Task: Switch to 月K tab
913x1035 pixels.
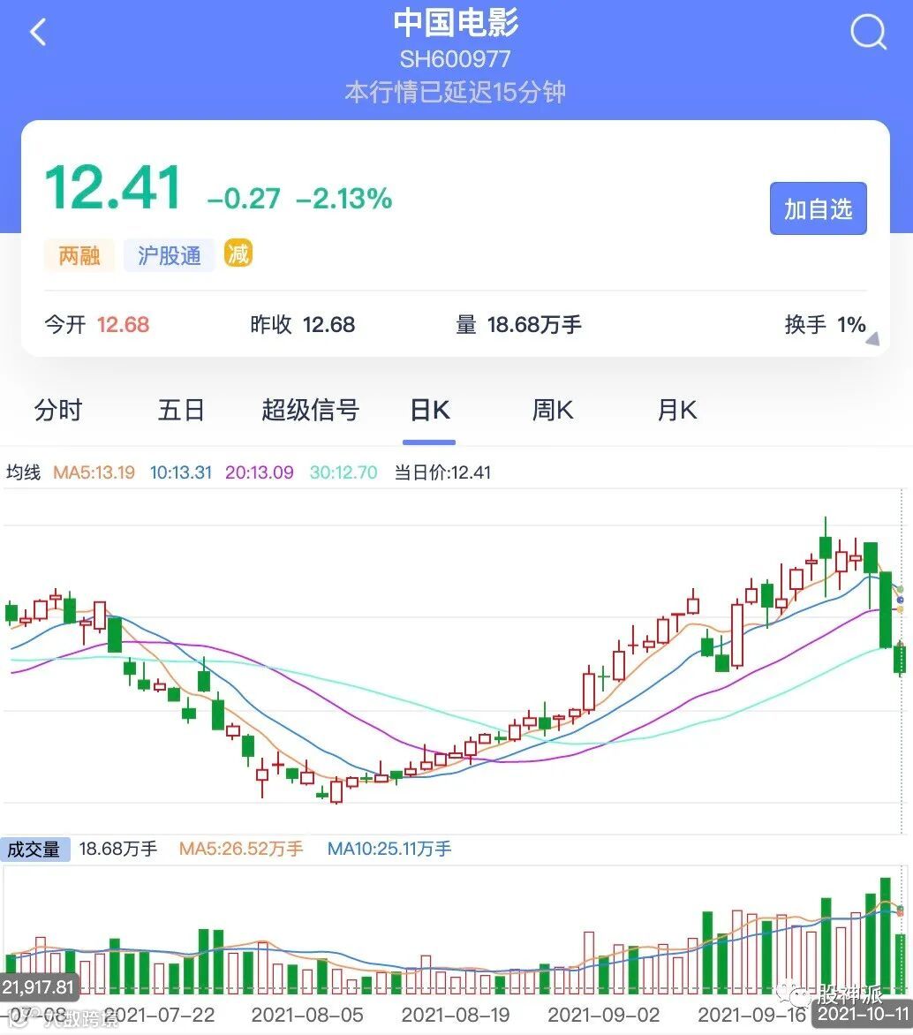Action: (x=676, y=410)
